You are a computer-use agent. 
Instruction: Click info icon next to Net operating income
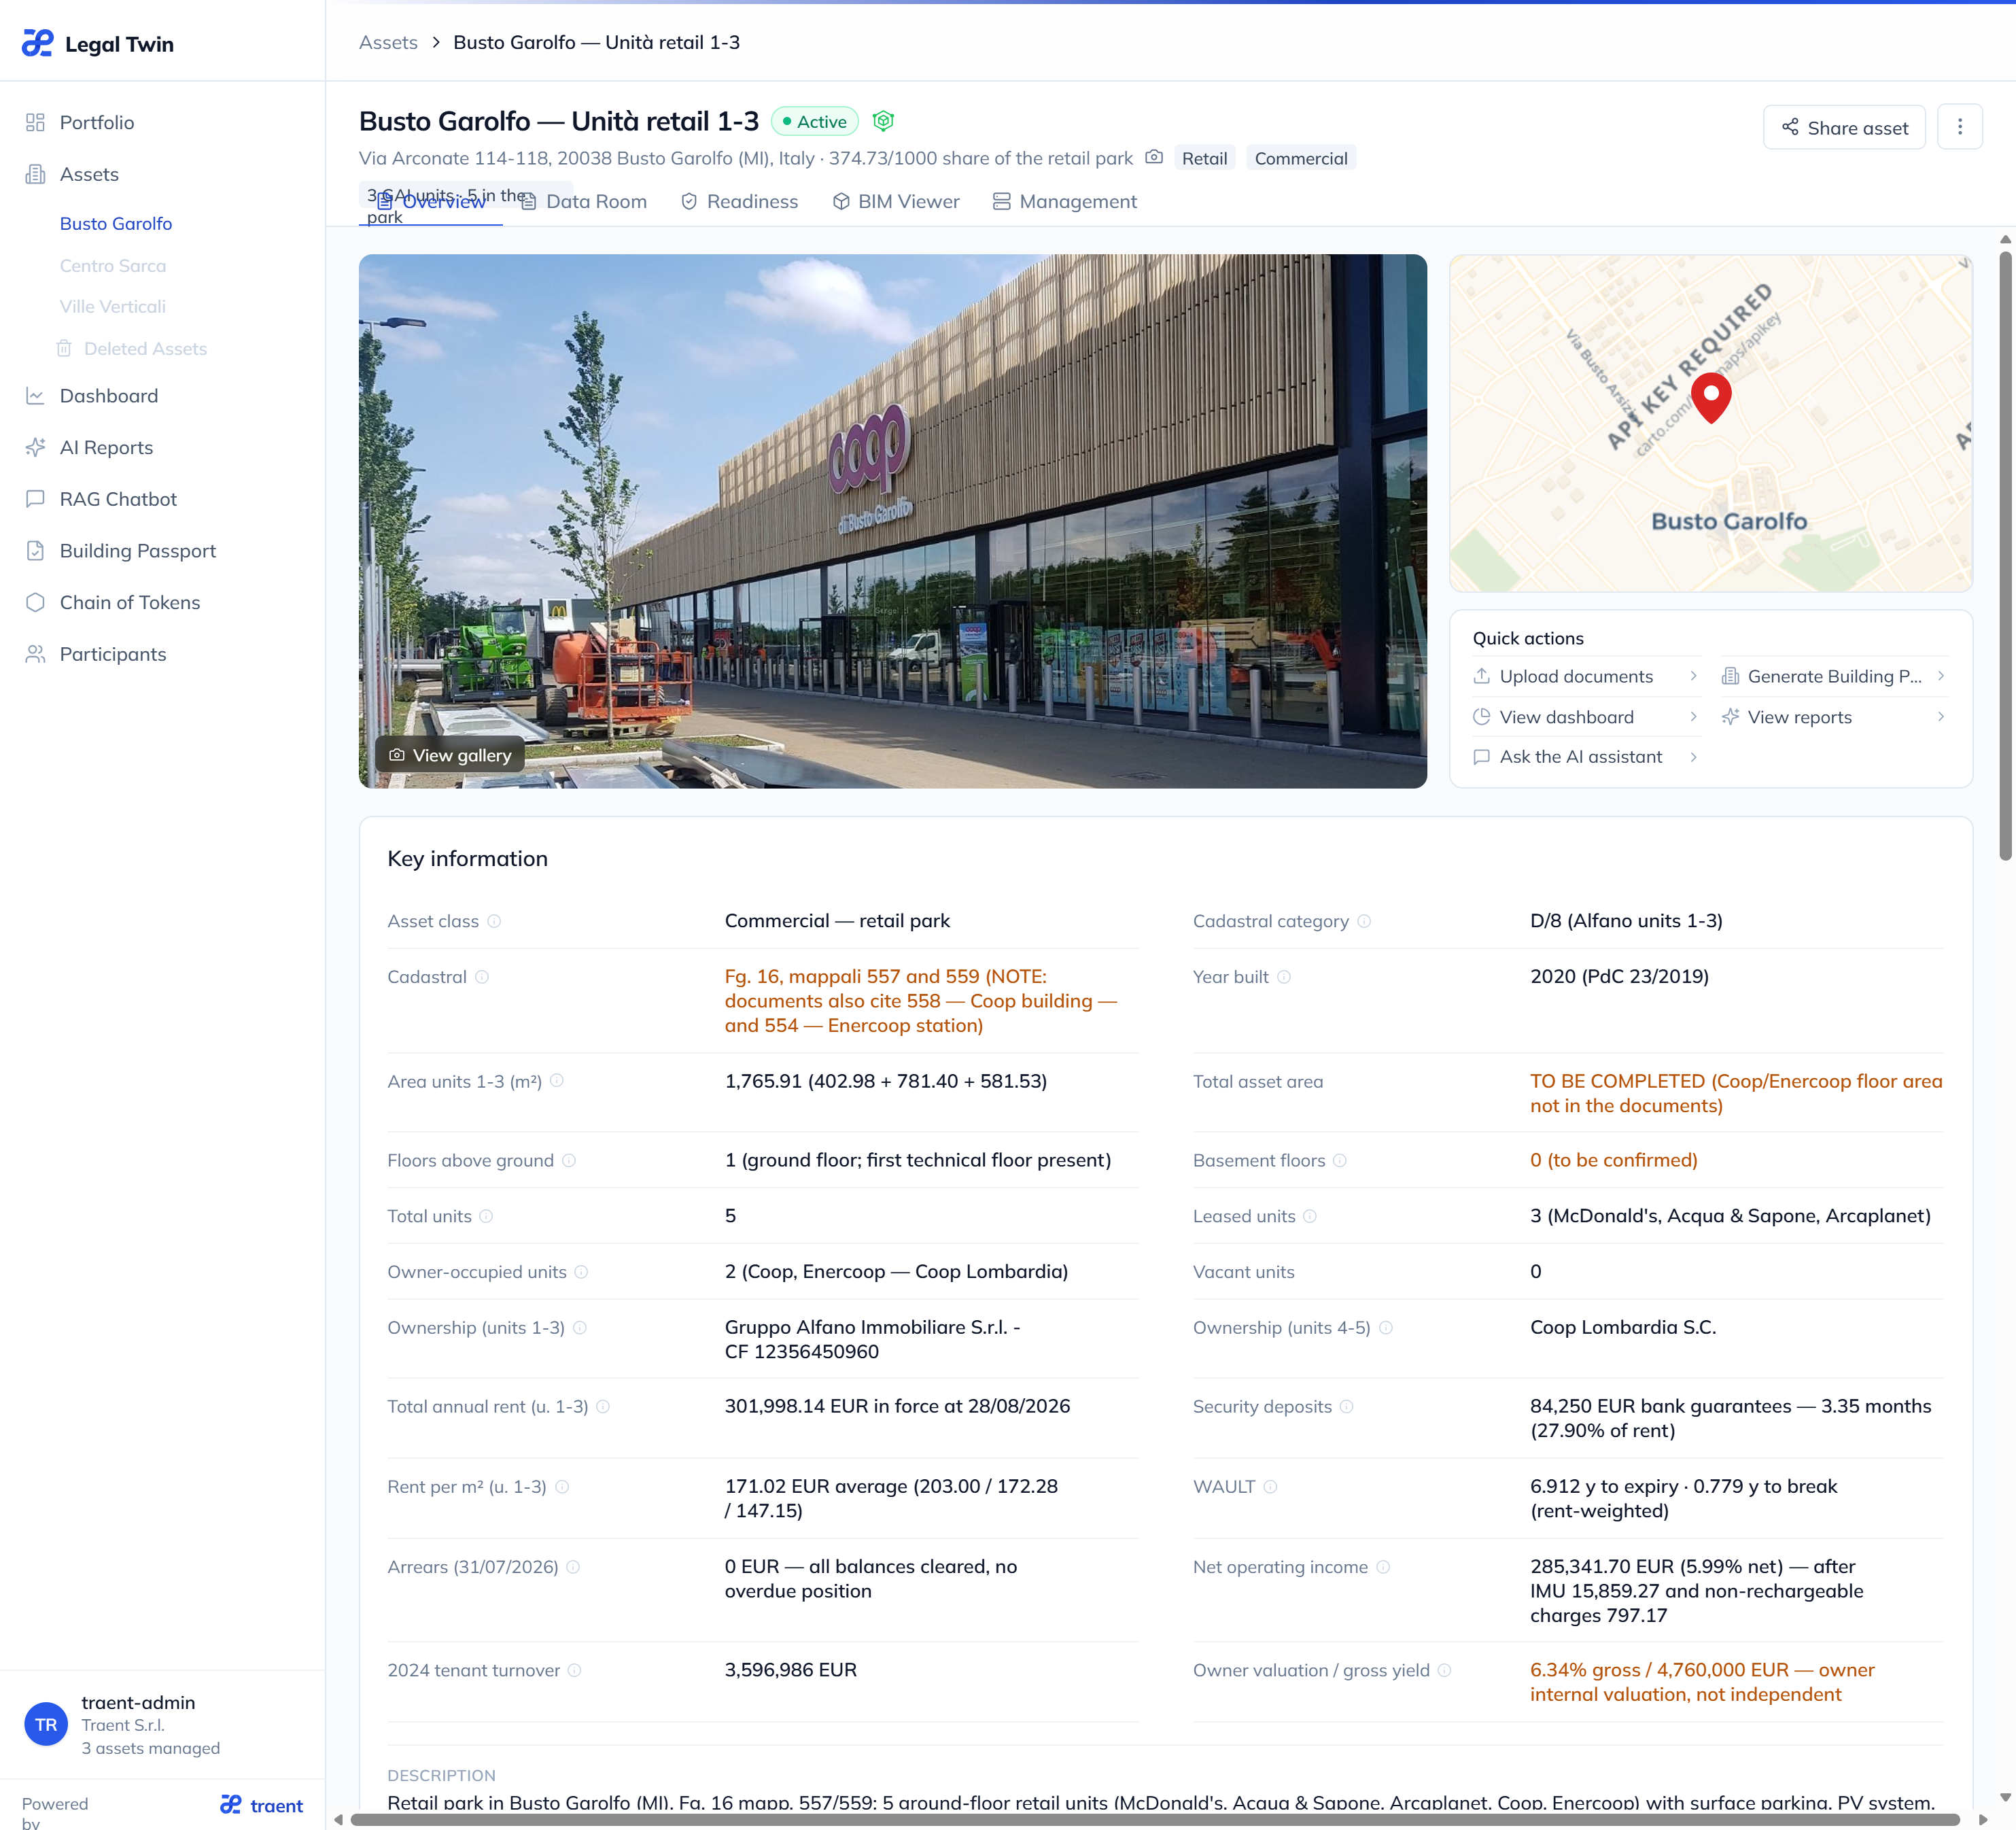1383,1567
